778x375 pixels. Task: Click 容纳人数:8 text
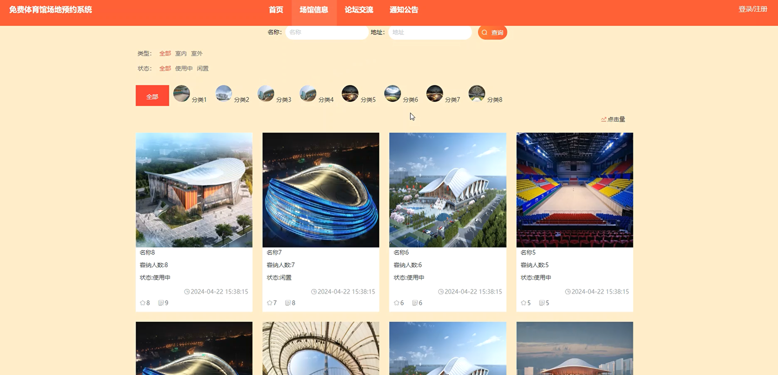pyautogui.click(x=154, y=265)
